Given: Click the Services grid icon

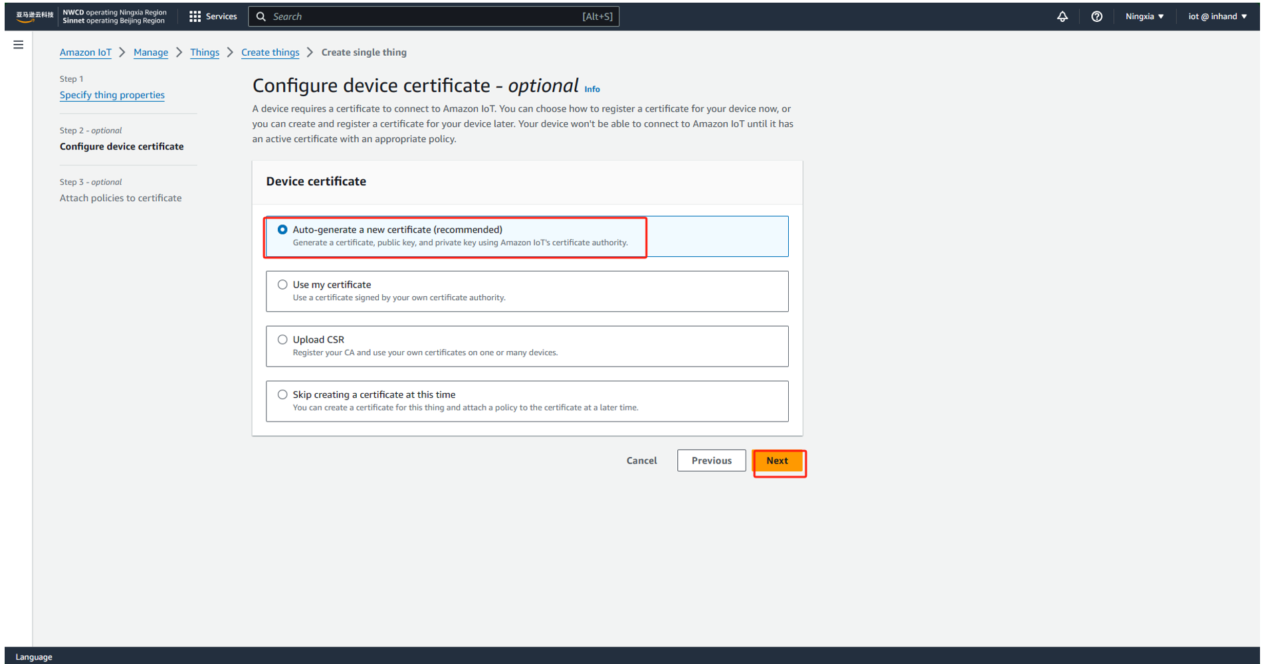Looking at the screenshot, I should [195, 17].
